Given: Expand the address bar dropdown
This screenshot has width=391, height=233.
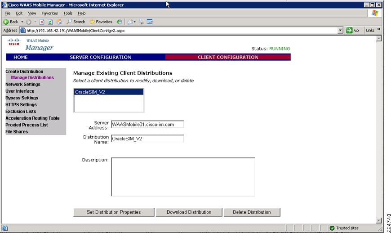Looking at the screenshot, I should pyautogui.click(x=340, y=31).
